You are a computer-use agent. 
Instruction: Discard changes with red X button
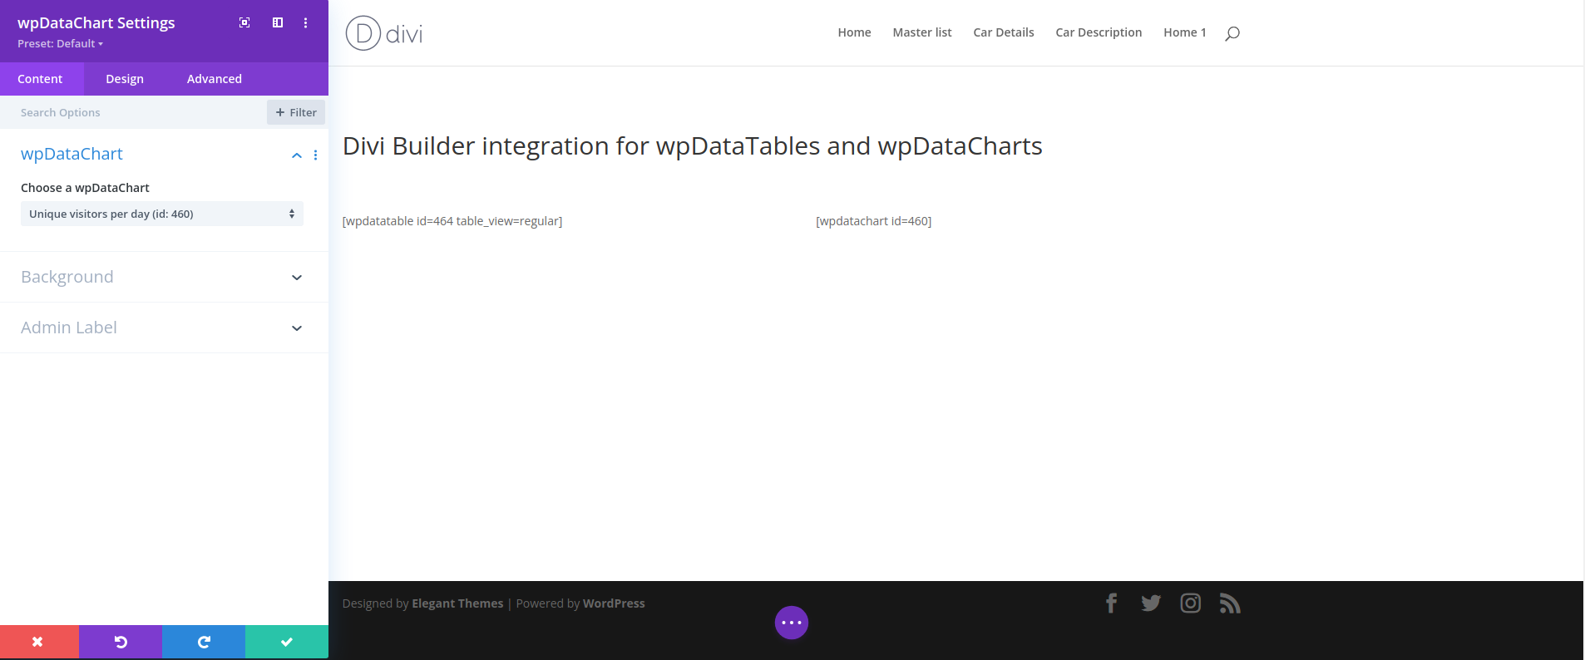click(39, 642)
